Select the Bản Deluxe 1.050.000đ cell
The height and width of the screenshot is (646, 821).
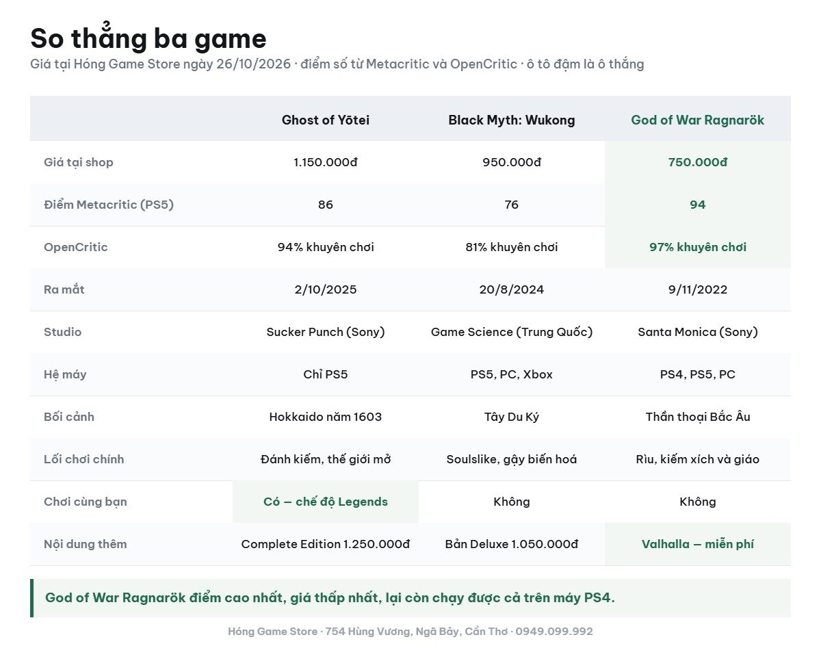512,544
